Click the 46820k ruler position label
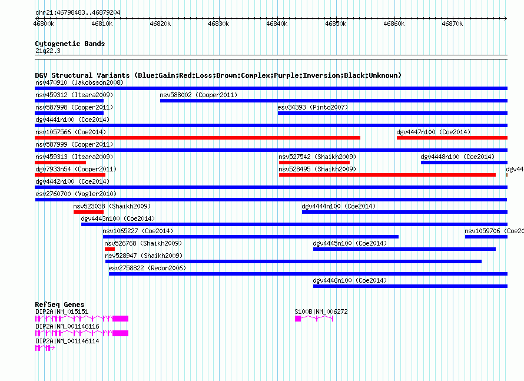 (160, 24)
